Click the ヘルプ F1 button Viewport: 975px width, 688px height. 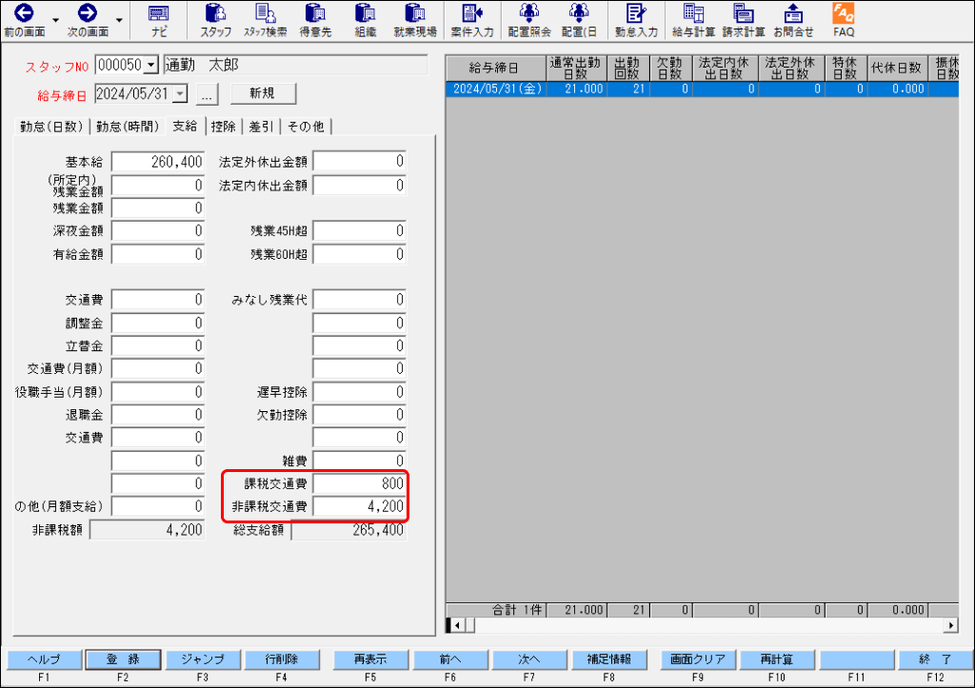coord(44,659)
